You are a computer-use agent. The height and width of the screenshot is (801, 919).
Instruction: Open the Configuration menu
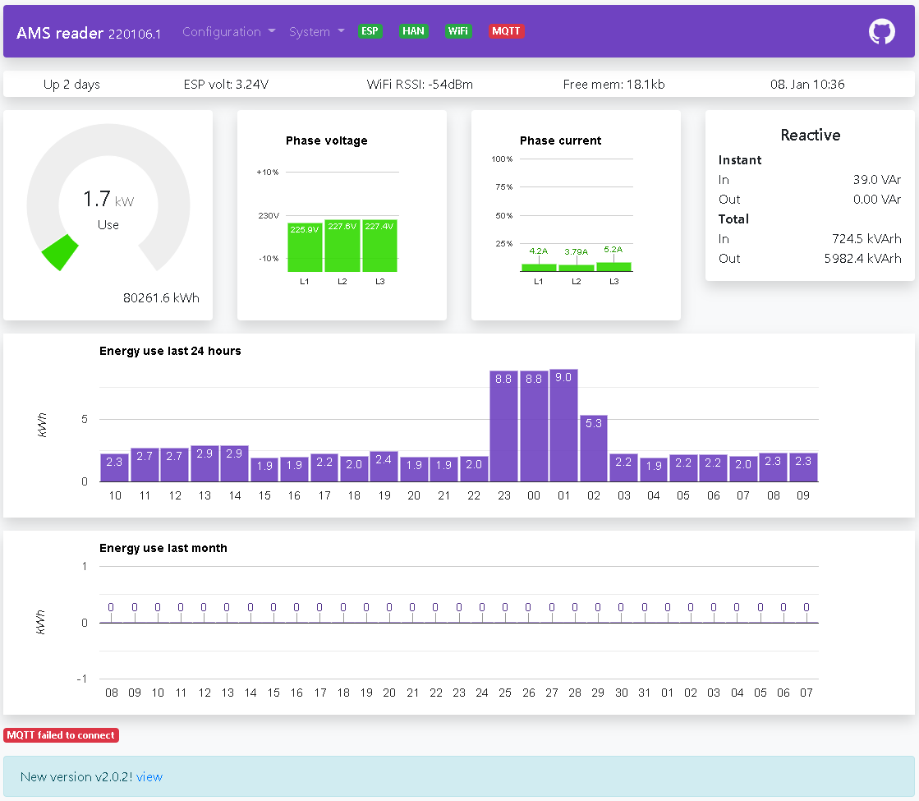tap(223, 31)
